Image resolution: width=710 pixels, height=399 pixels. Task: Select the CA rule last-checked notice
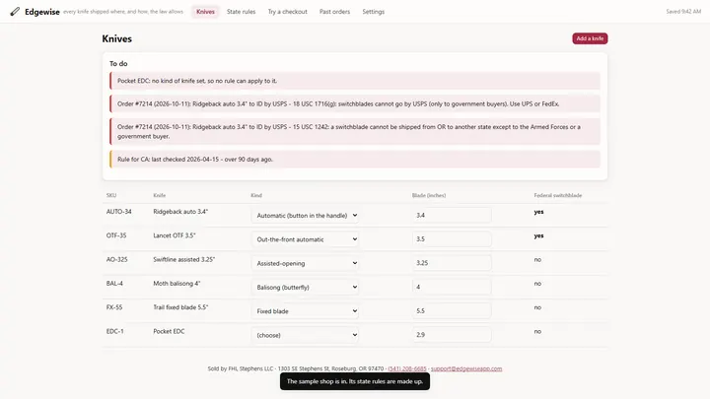pyautogui.click(x=355, y=160)
